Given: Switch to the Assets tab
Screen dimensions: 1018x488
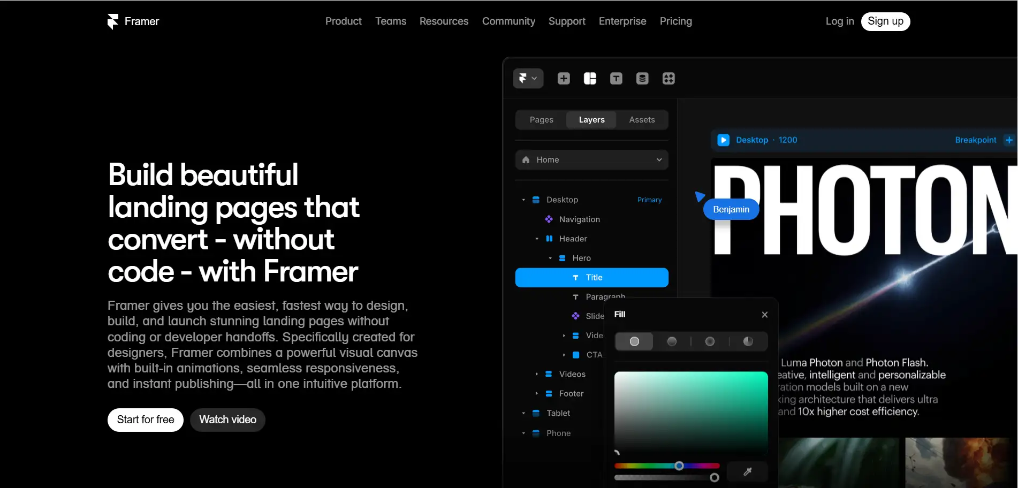Looking at the screenshot, I should click(x=641, y=119).
